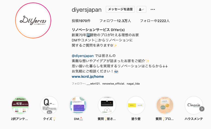View the フォロー中2222人 following list
Image resolution: width=211 pixels, height=129 pixels.
[x=155, y=21]
